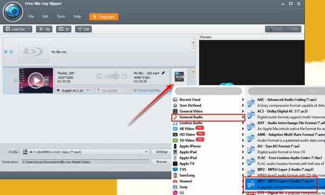Open the Help menu

[77, 16]
